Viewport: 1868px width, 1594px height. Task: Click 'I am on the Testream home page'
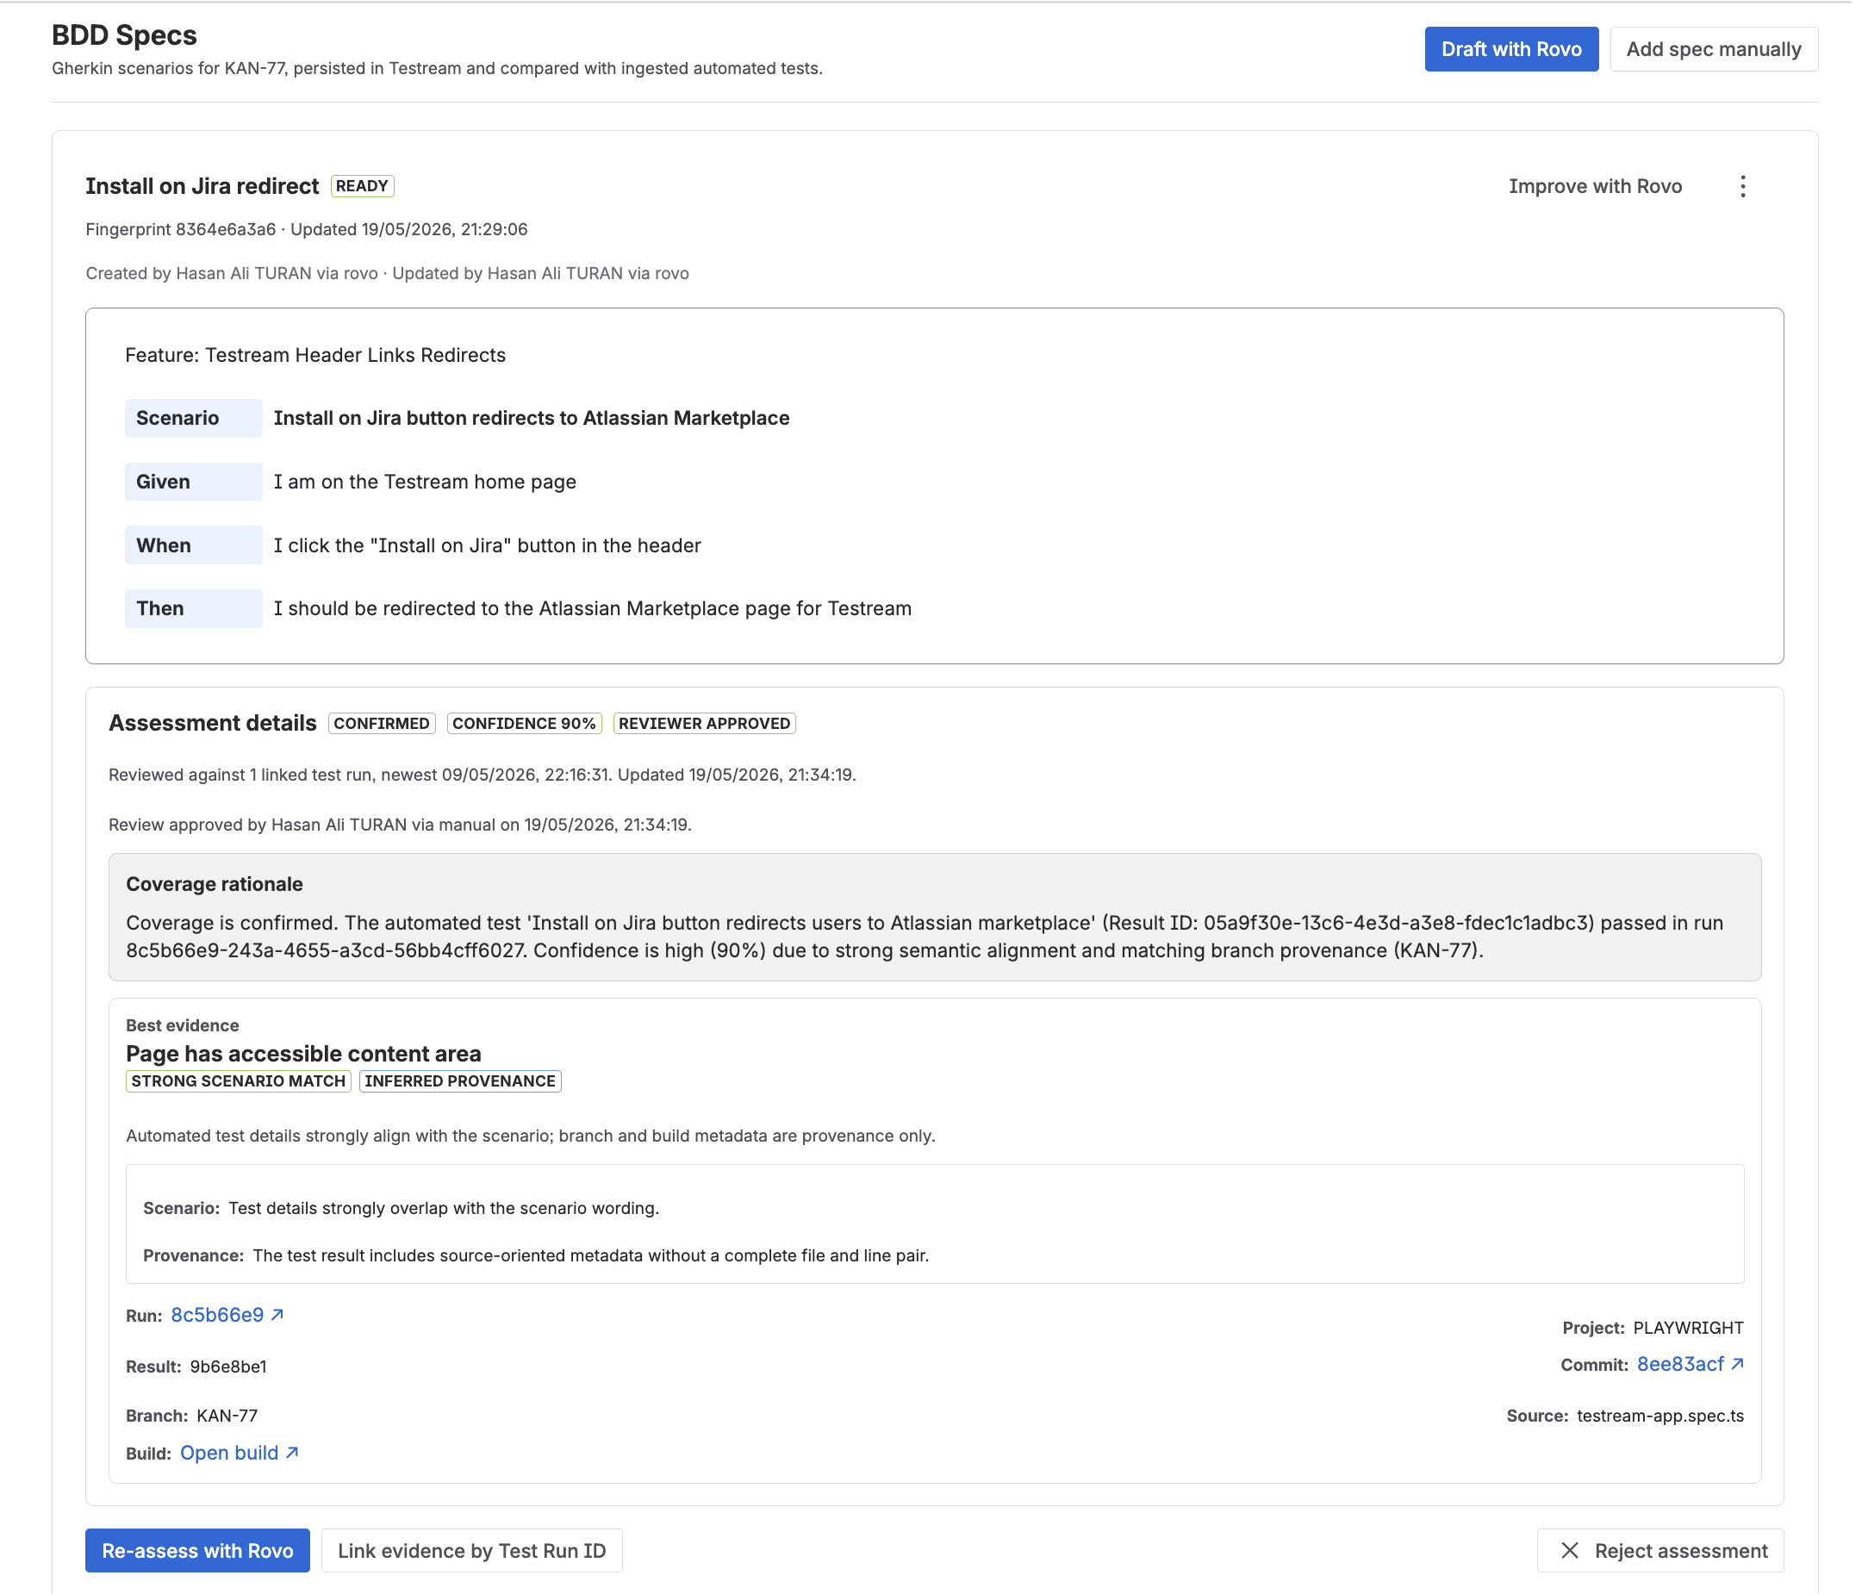tap(425, 482)
